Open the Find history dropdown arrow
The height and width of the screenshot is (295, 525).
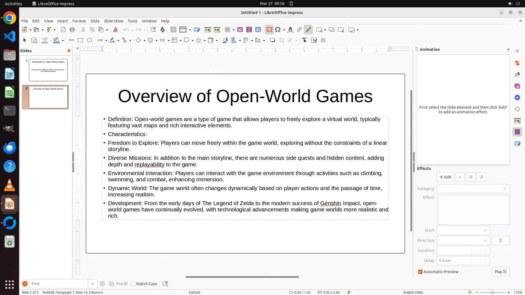click(x=92, y=284)
